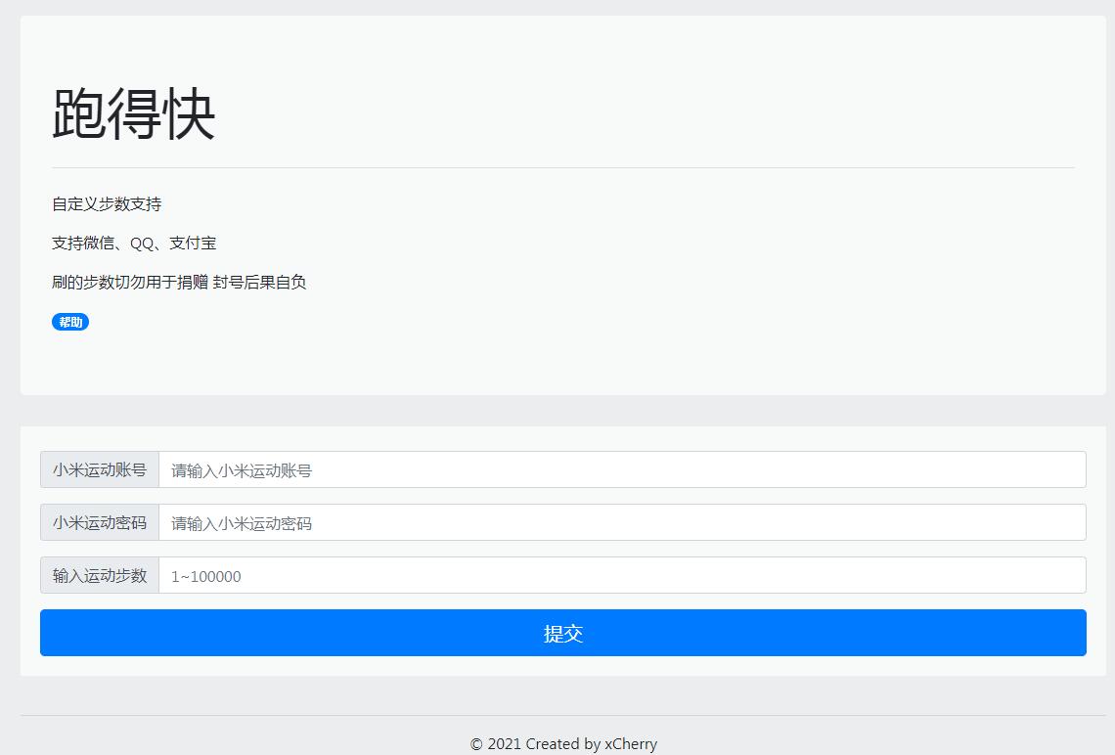Image resolution: width=1115 pixels, height=755 pixels.
Task: Click placeholder text 请输入小米运动密码
Action: coord(239,521)
